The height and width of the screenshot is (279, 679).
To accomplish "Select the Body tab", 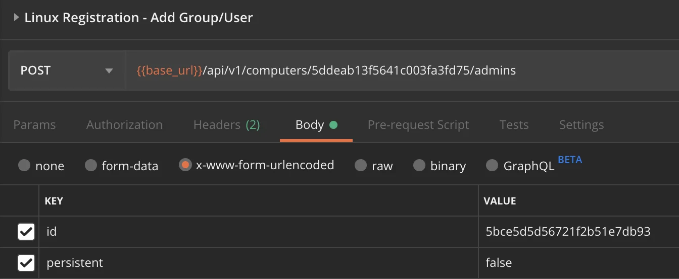I will click(316, 124).
